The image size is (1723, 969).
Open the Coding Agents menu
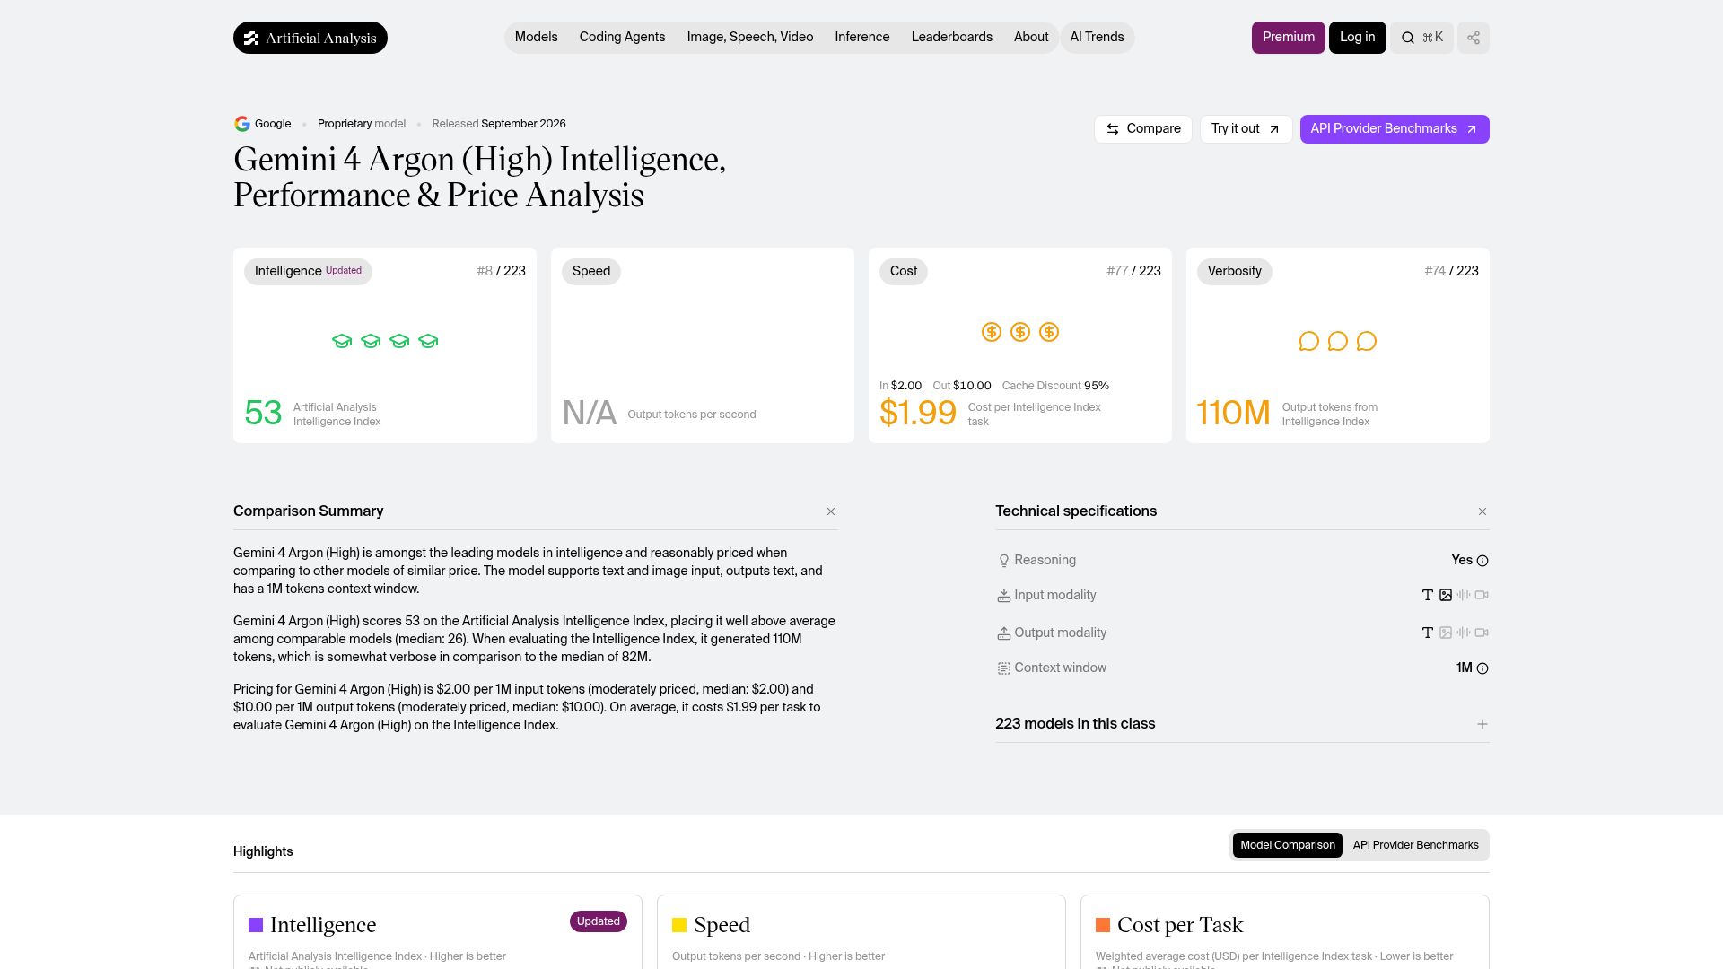(x=622, y=38)
